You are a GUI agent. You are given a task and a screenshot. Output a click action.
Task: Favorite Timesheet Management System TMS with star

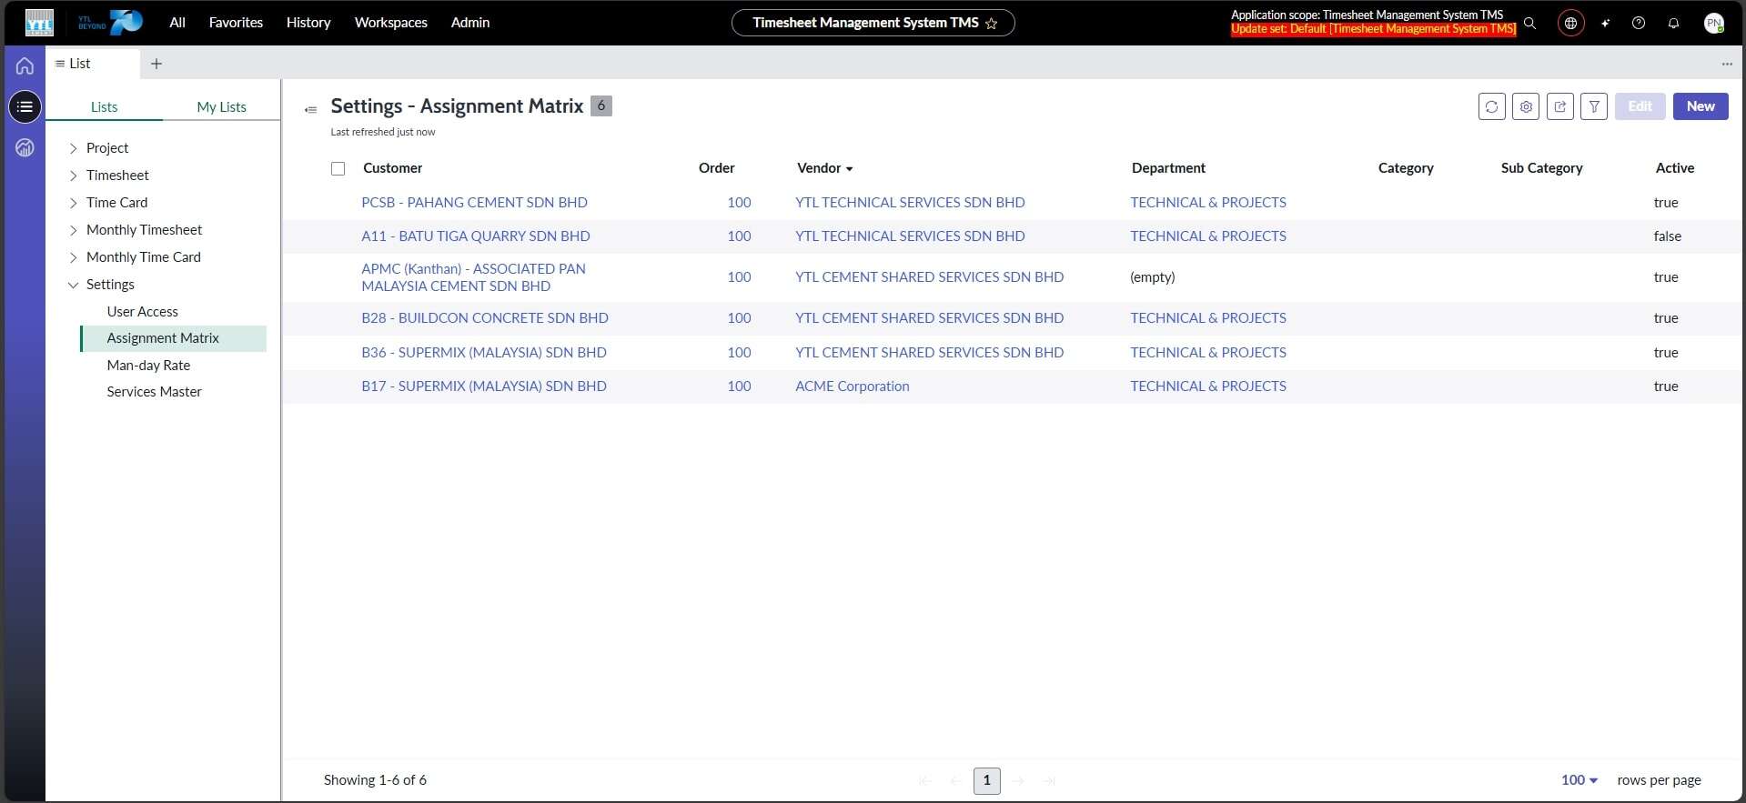pyautogui.click(x=992, y=24)
